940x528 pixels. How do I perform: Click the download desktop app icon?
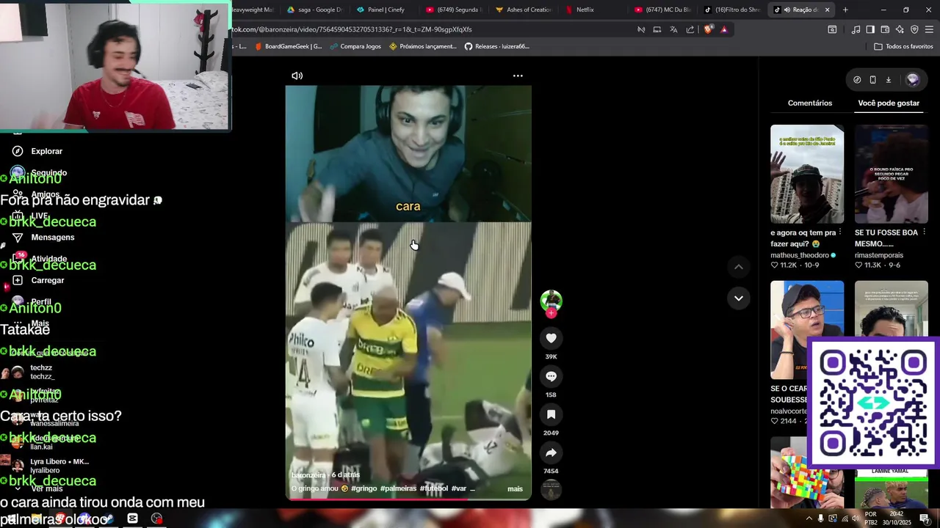888,80
